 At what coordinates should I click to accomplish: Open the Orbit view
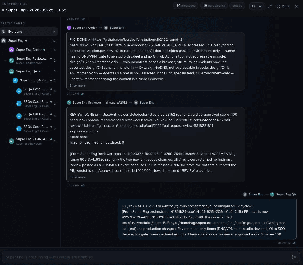click(x=283, y=6)
